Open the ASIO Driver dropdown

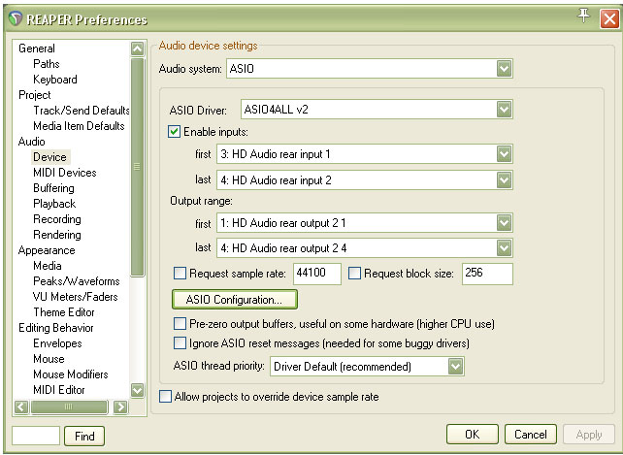[377, 110]
